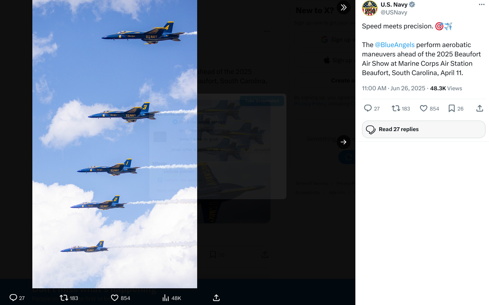
Task: Like the tweet with 854 heart in panel
Action: (x=424, y=109)
